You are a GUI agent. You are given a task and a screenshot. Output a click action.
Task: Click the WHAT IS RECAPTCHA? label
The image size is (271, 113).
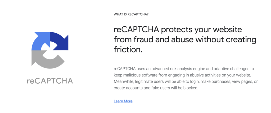pyautogui.click(x=131, y=14)
